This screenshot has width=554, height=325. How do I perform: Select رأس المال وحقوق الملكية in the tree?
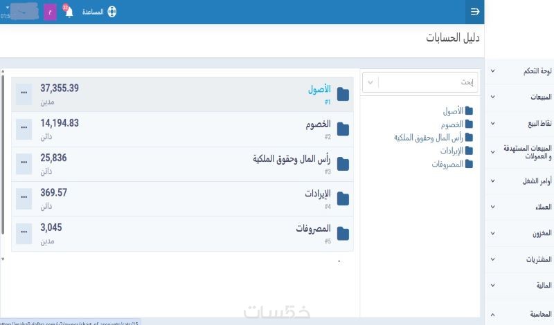pos(429,138)
